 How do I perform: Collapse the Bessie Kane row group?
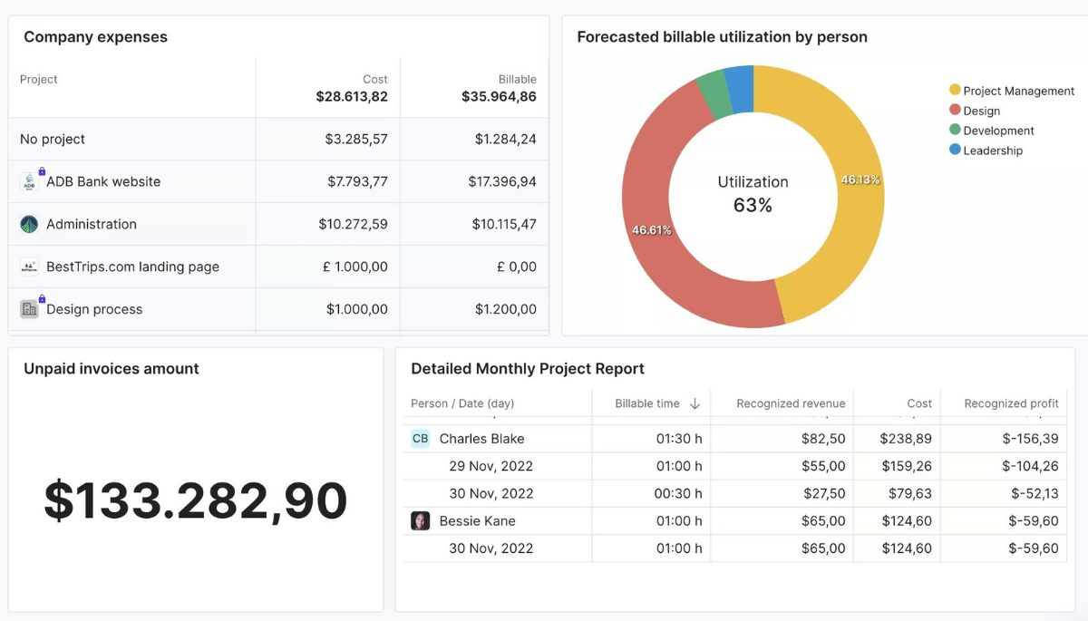point(477,521)
